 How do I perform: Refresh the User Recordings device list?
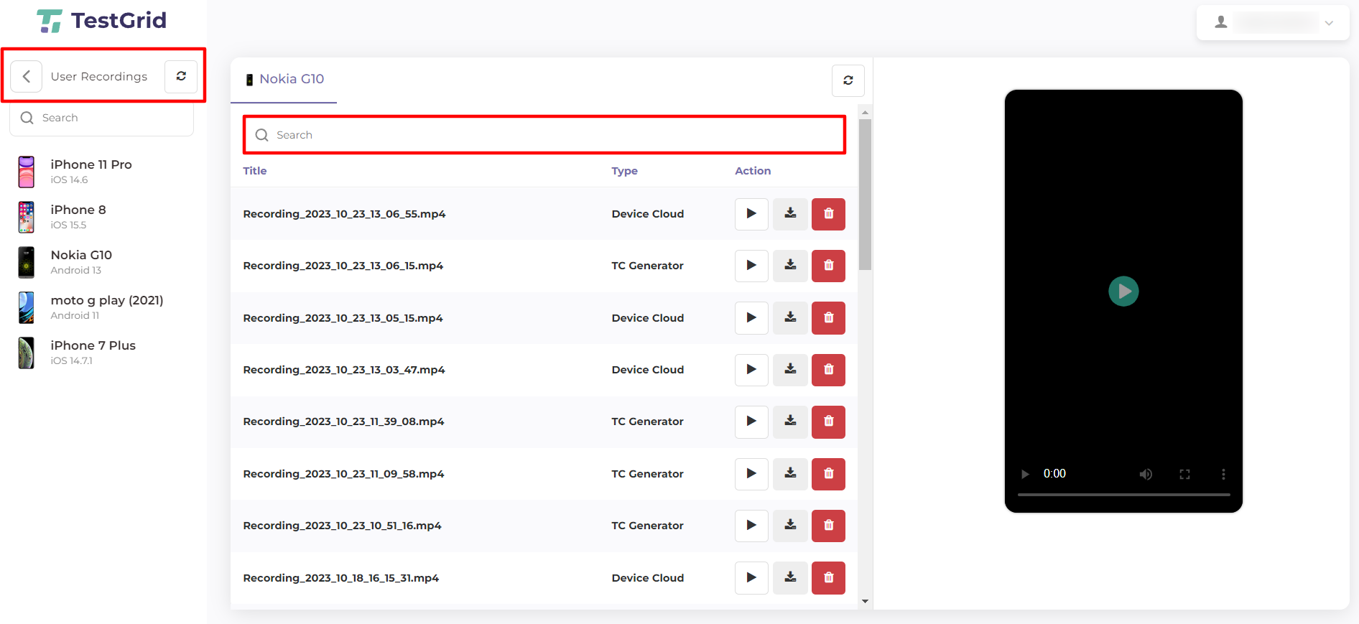(181, 76)
